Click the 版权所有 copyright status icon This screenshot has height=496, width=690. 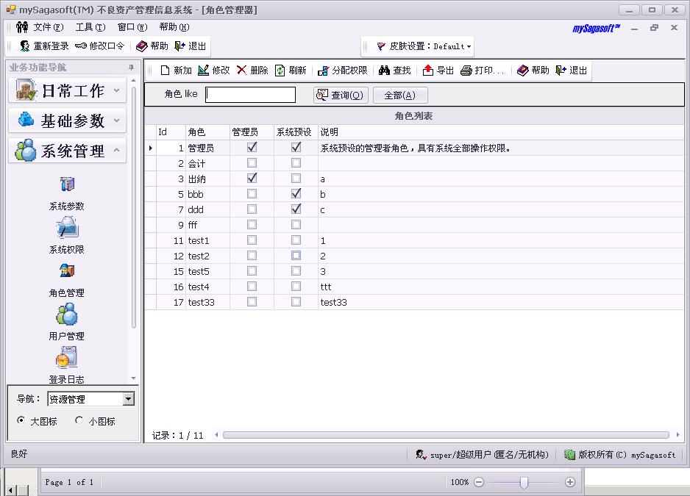569,455
